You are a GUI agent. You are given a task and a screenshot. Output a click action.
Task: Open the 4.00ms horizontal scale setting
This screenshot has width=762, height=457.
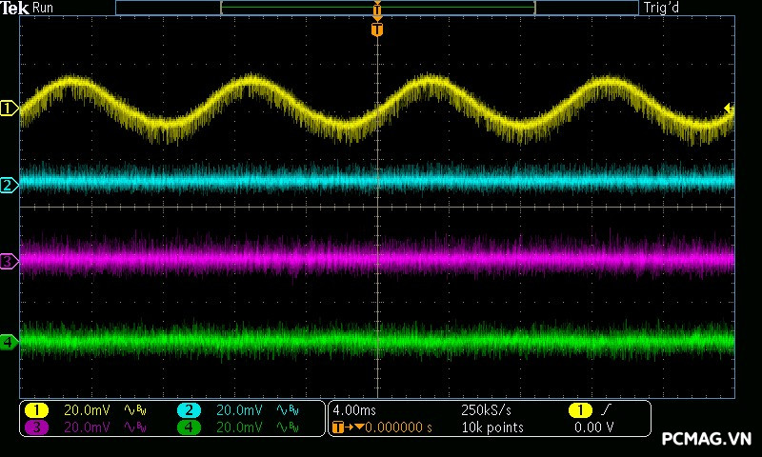coord(354,410)
